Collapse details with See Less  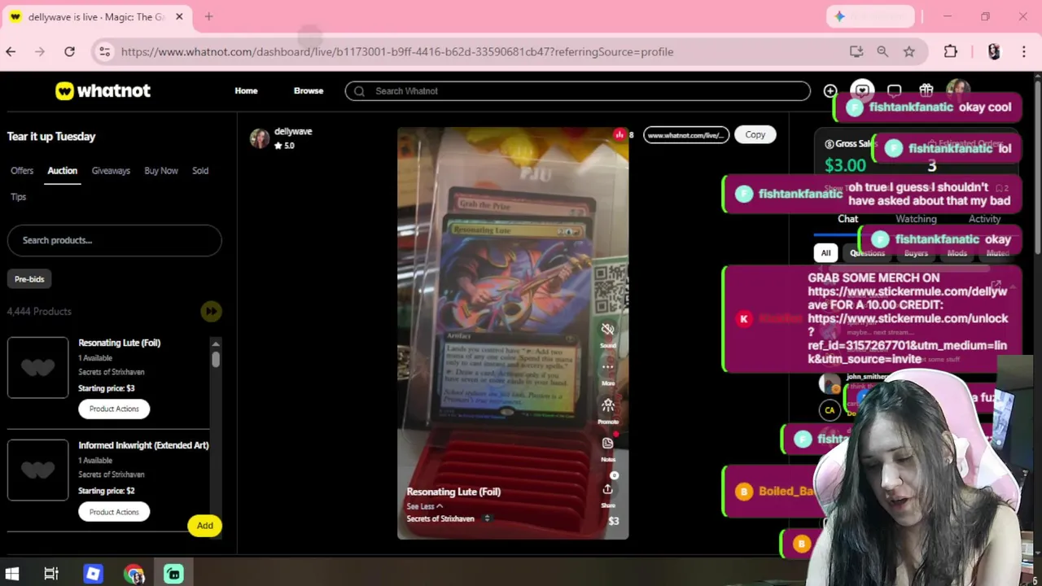coord(425,506)
